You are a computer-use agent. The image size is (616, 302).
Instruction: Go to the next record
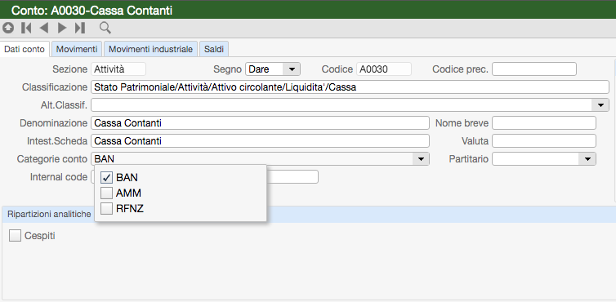tap(62, 28)
